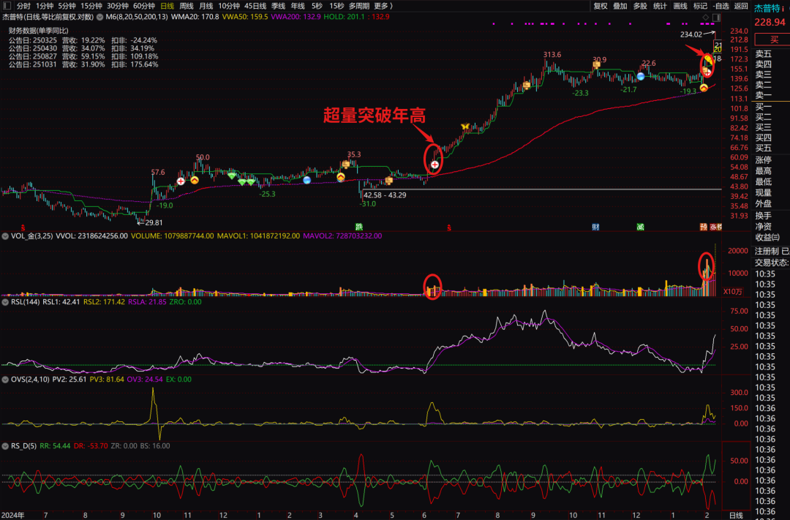Toggle the right info panel layout icon
The image size is (790, 520).
(x=716, y=17)
